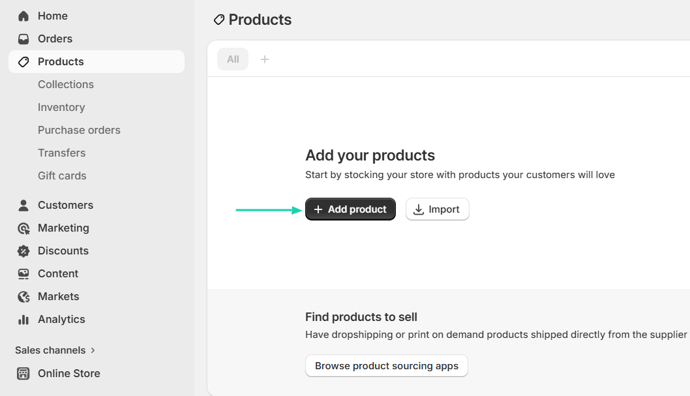
Task: Go to Inventory submenu item
Action: tap(61, 107)
